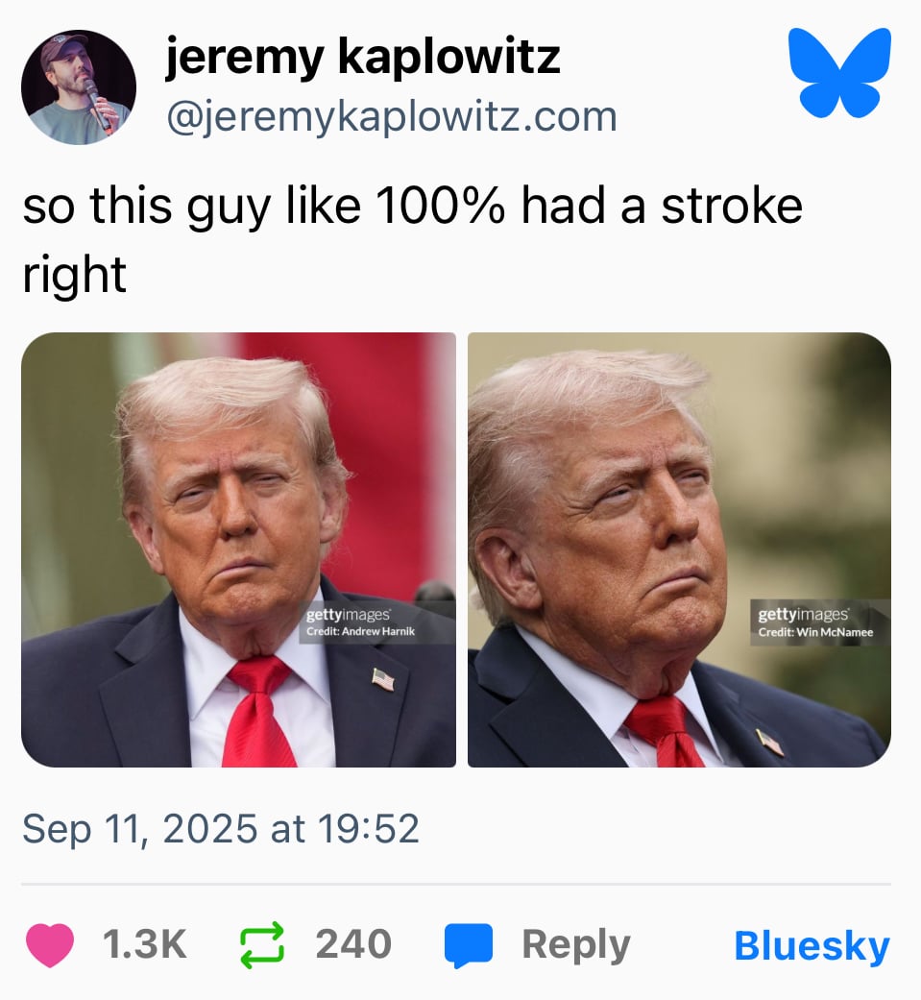
Task: Click the Reply text label
Action: coord(576,946)
